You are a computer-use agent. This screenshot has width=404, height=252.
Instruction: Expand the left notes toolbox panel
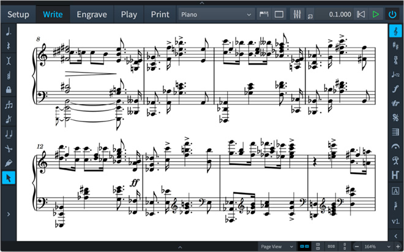pos(9,214)
